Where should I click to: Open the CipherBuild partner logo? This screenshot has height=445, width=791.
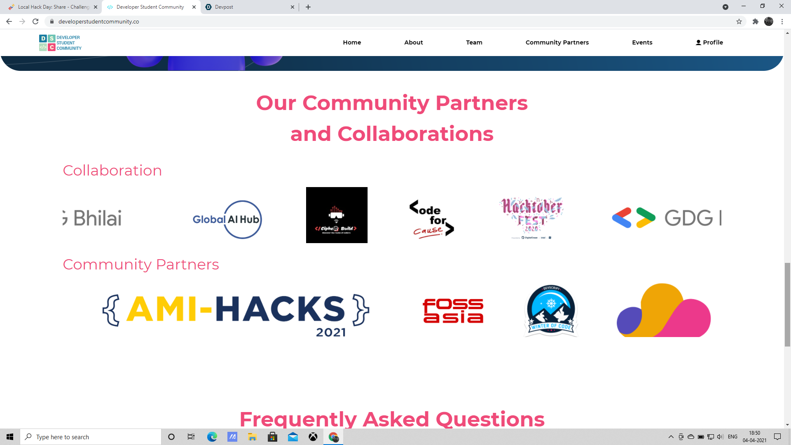coord(337,215)
